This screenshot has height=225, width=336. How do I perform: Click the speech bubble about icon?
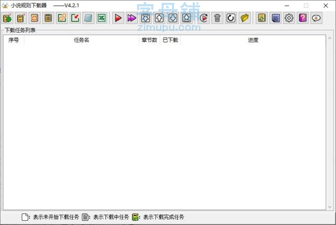click(x=316, y=18)
